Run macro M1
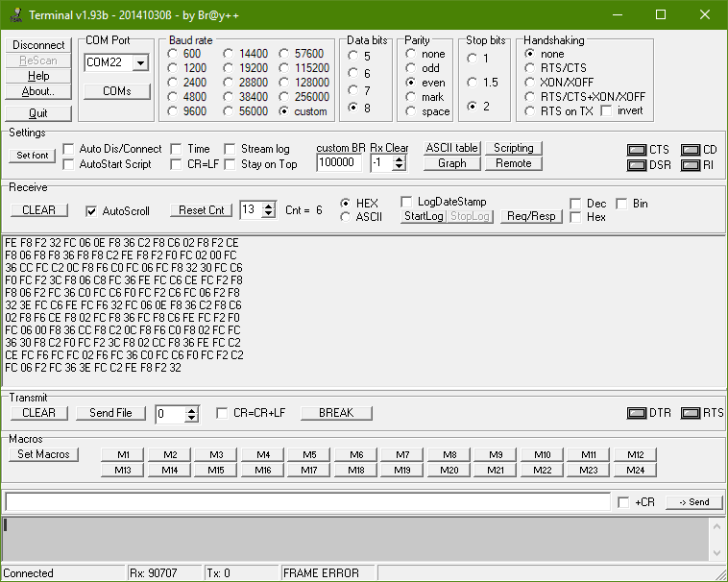The image size is (728, 582). click(123, 455)
